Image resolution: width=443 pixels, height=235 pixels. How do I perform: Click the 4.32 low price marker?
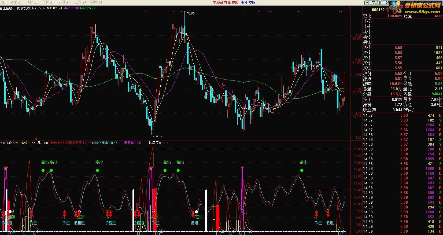click(159, 136)
